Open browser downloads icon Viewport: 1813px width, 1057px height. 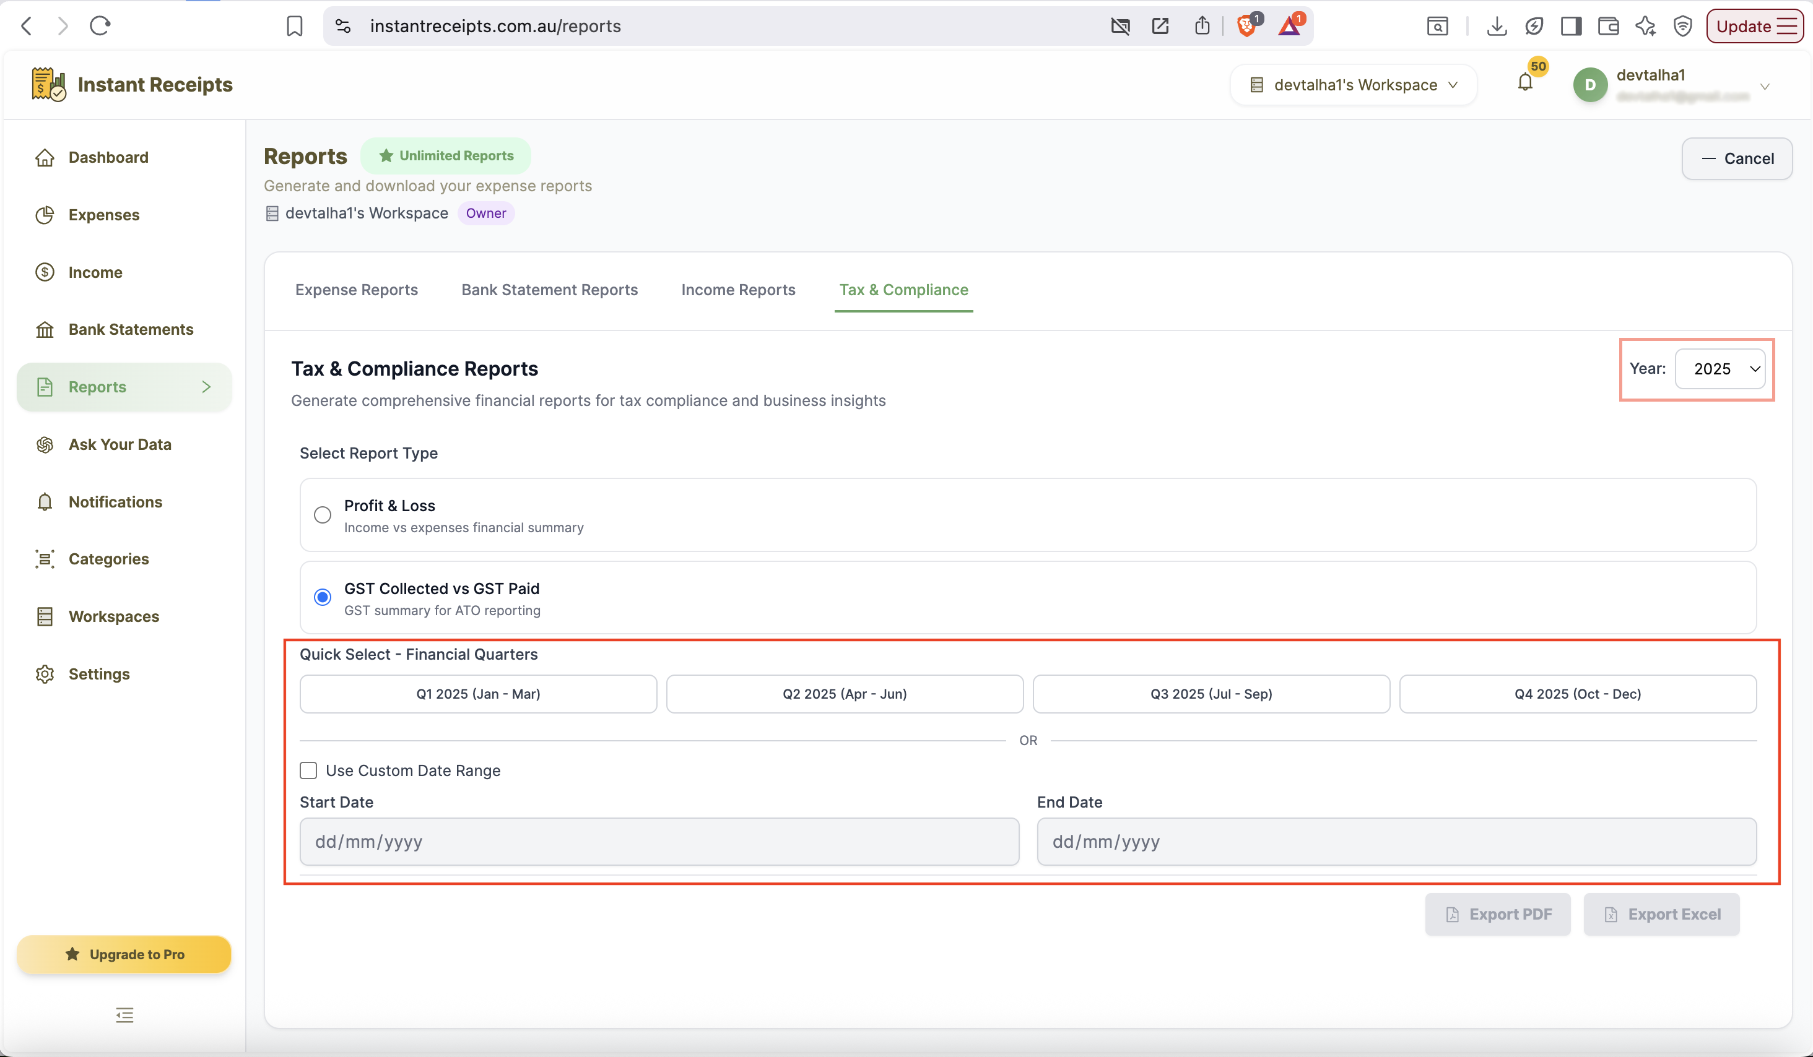click(1497, 27)
